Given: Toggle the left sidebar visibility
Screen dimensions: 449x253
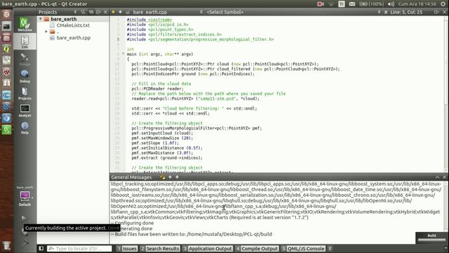Looking at the screenshot, I should pyautogui.click(x=41, y=248).
